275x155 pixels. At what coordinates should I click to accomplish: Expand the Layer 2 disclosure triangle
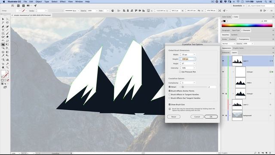(230, 105)
